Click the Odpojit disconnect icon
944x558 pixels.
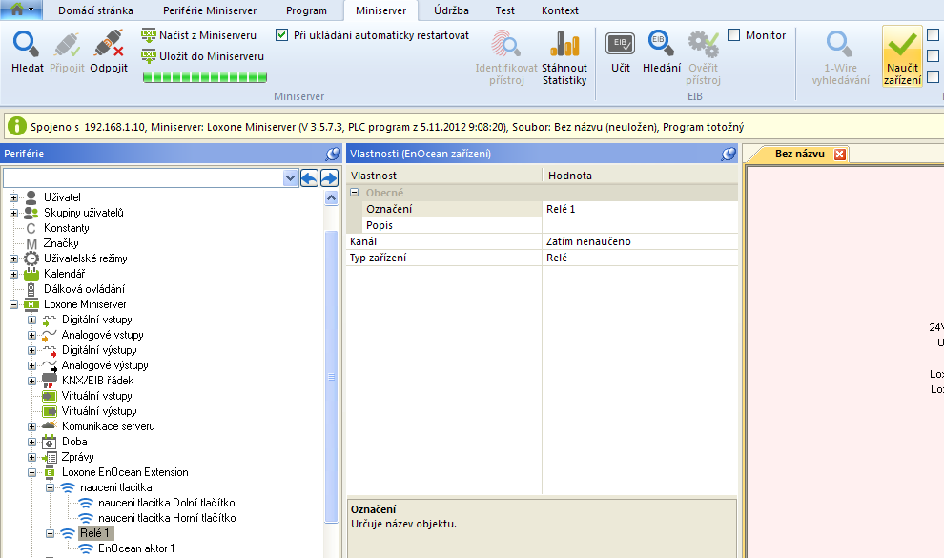[109, 45]
